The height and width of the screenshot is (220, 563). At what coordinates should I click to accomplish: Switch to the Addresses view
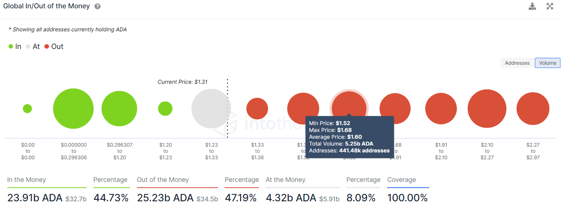(517, 63)
